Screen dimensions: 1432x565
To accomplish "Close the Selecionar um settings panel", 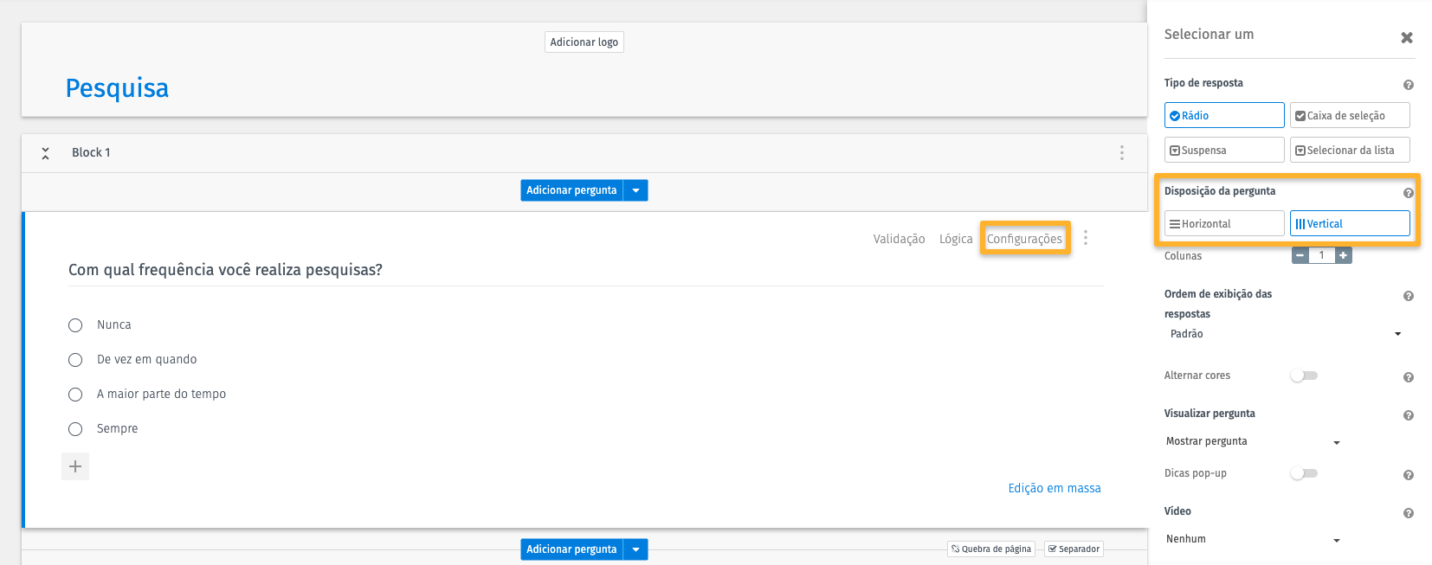I will [1407, 37].
